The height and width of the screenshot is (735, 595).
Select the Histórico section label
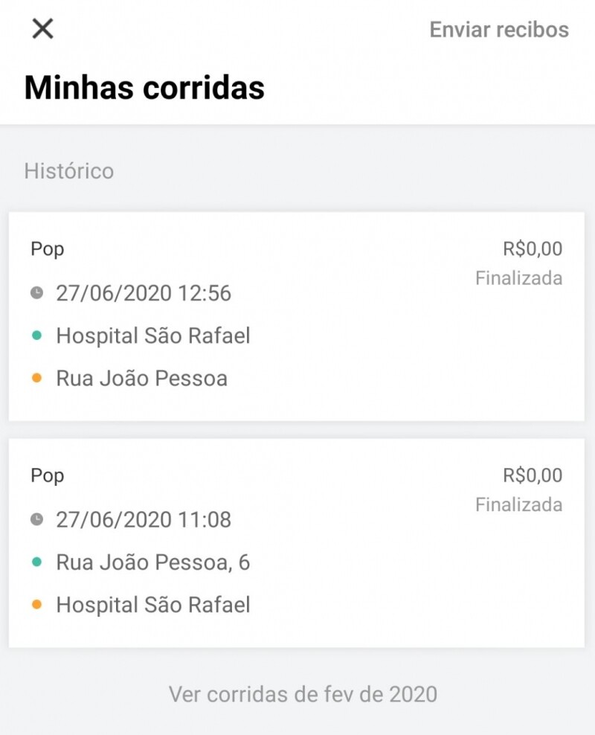[69, 171]
